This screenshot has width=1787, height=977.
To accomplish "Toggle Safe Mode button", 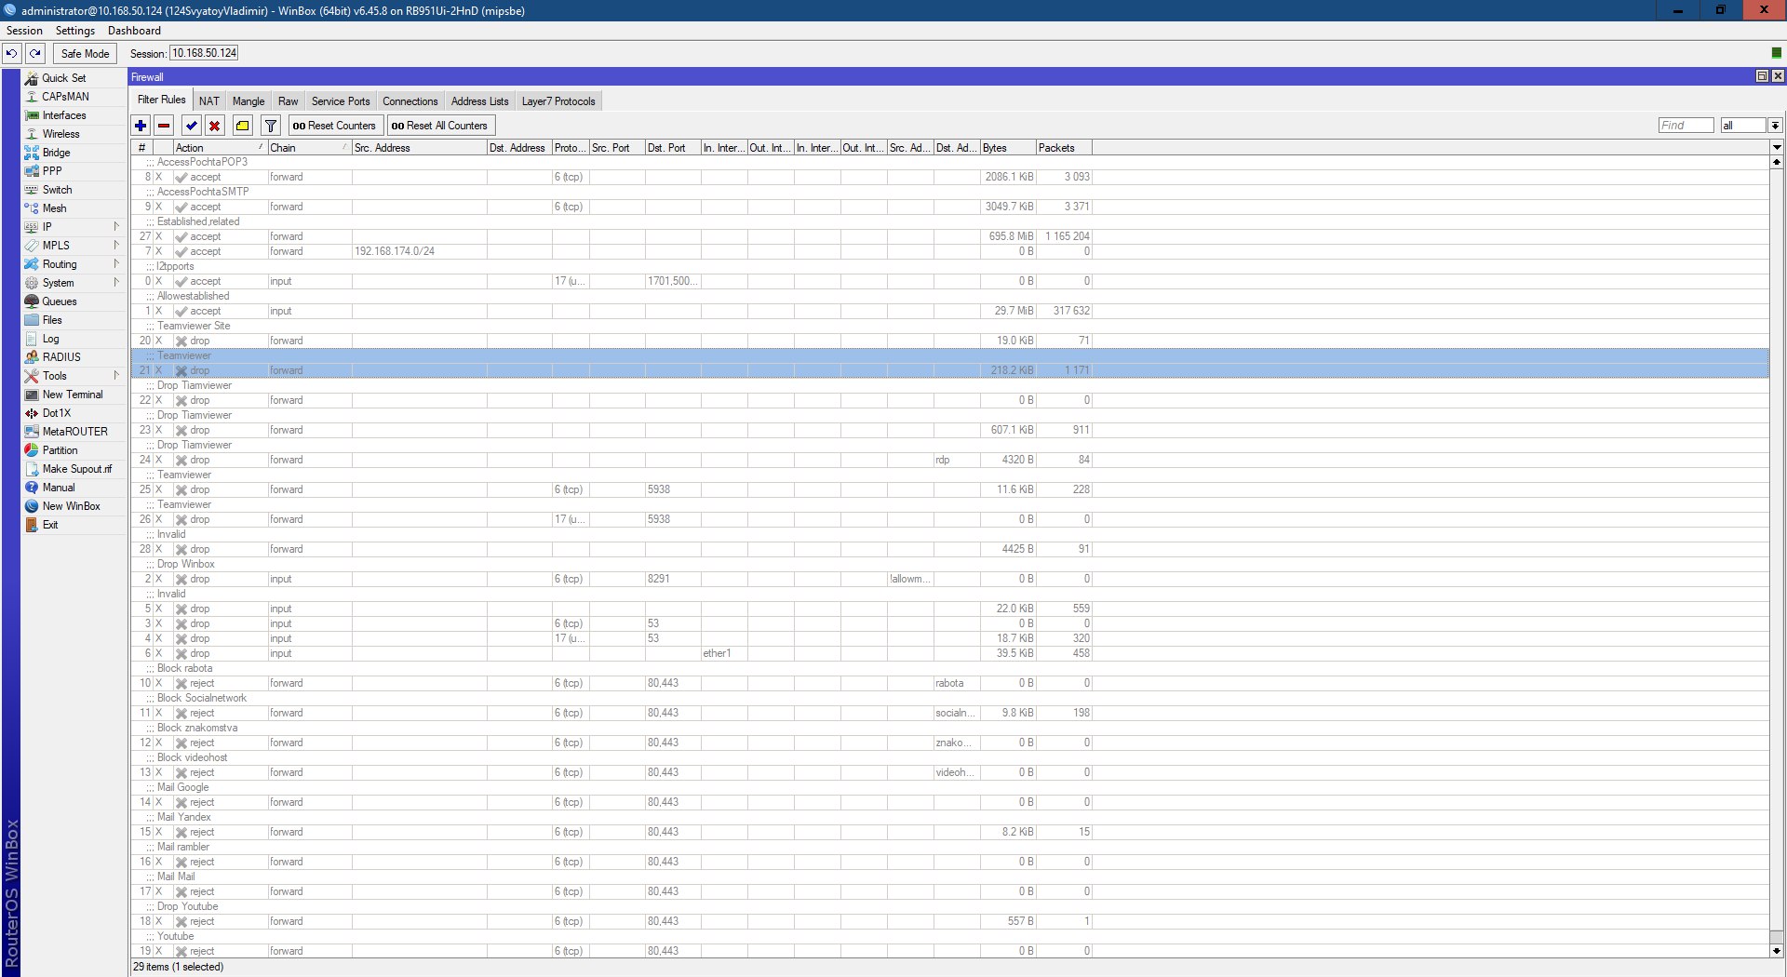I will click(85, 53).
